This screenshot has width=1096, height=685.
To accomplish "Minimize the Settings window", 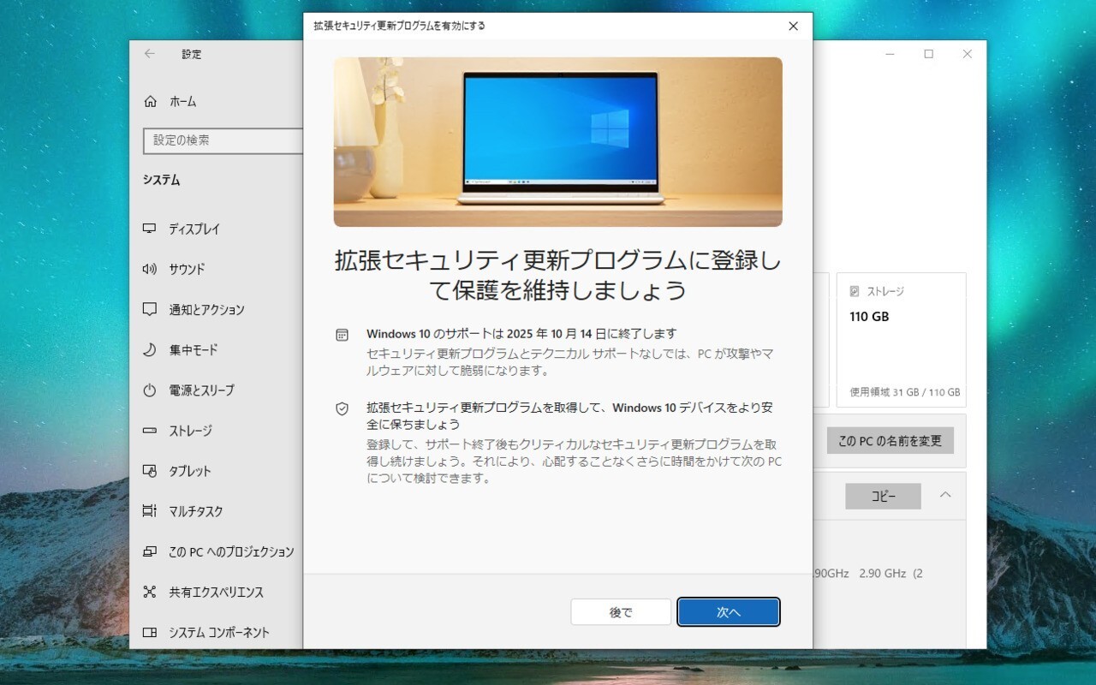I will coord(890,54).
